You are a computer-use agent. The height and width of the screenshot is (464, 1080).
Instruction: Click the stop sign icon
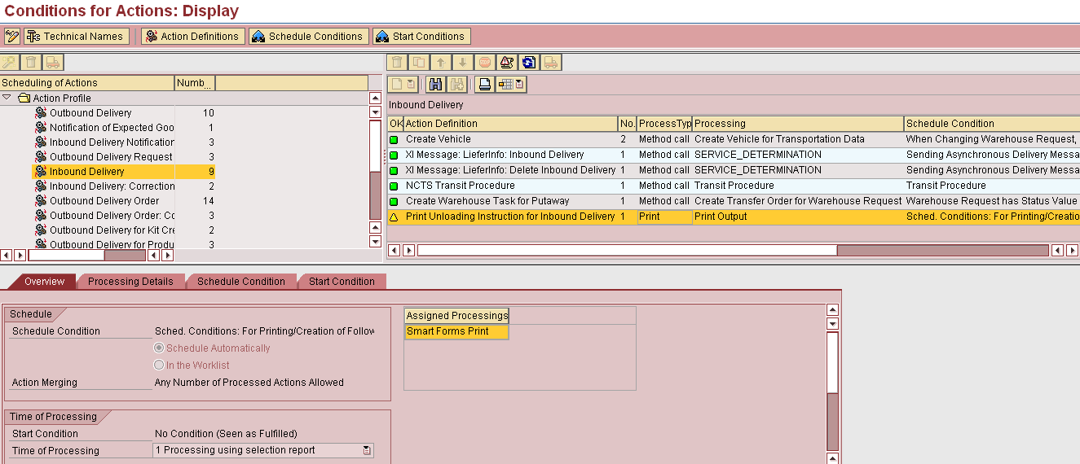coord(485,63)
